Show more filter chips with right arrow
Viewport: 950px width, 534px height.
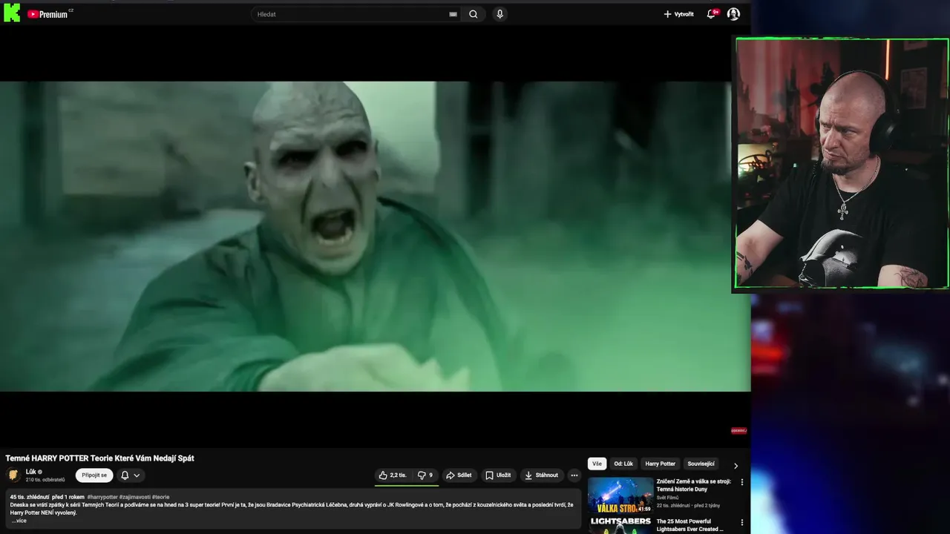click(x=736, y=465)
